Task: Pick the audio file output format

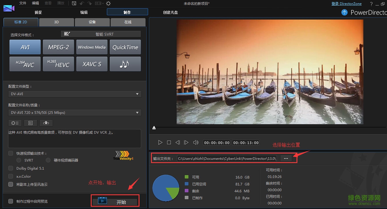Action: tap(125, 64)
